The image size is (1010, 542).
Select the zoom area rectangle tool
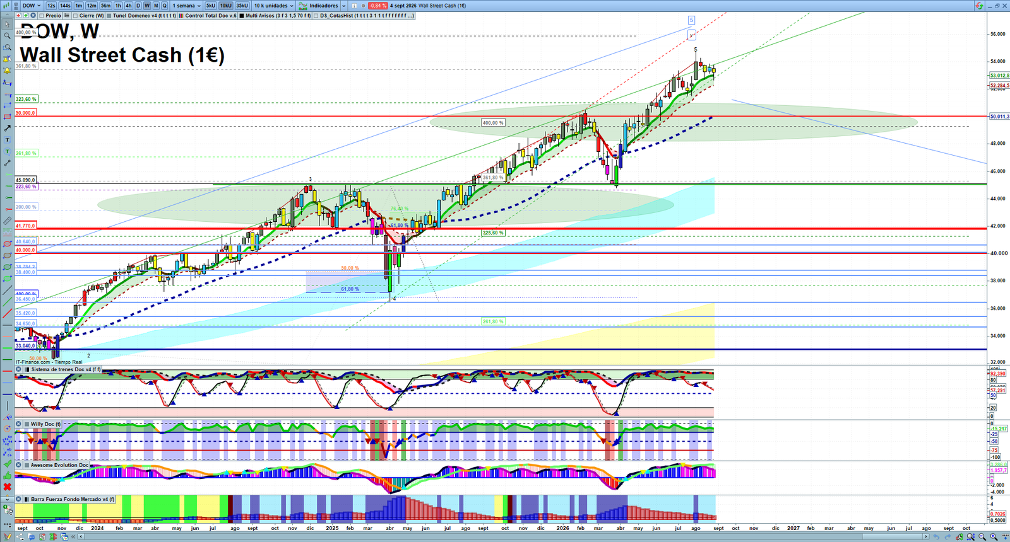pyautogui.click(x=7, y=47)
